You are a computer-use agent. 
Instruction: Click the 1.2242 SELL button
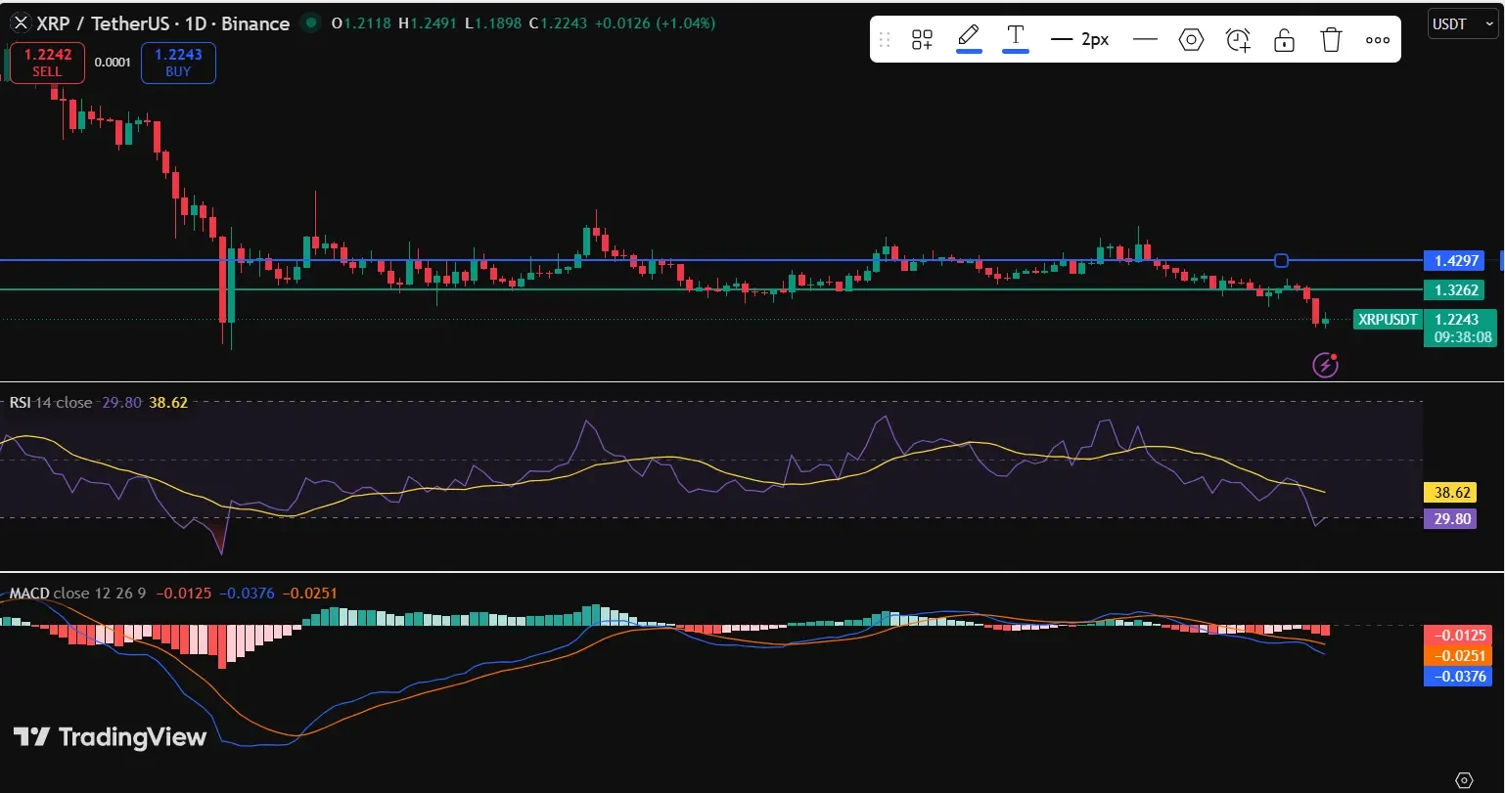47,63
